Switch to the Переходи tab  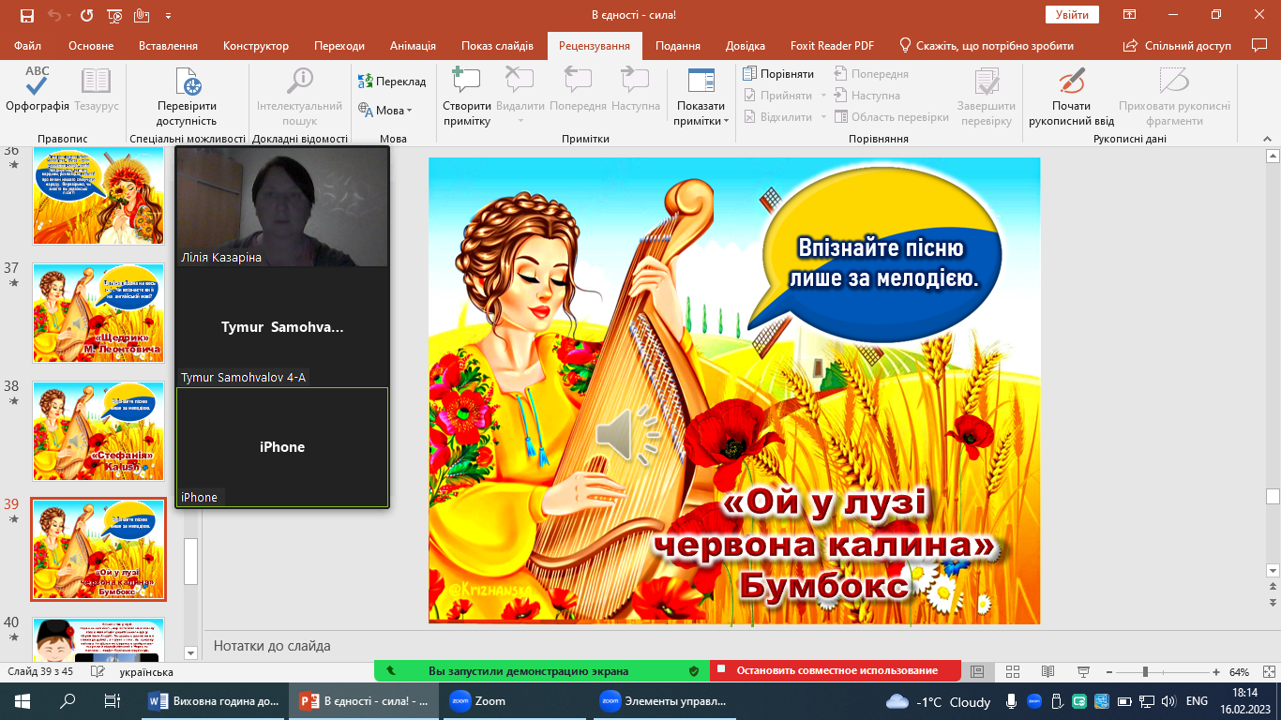tap(339, 45)
